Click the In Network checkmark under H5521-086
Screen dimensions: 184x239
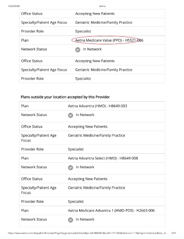pos(78,50)
